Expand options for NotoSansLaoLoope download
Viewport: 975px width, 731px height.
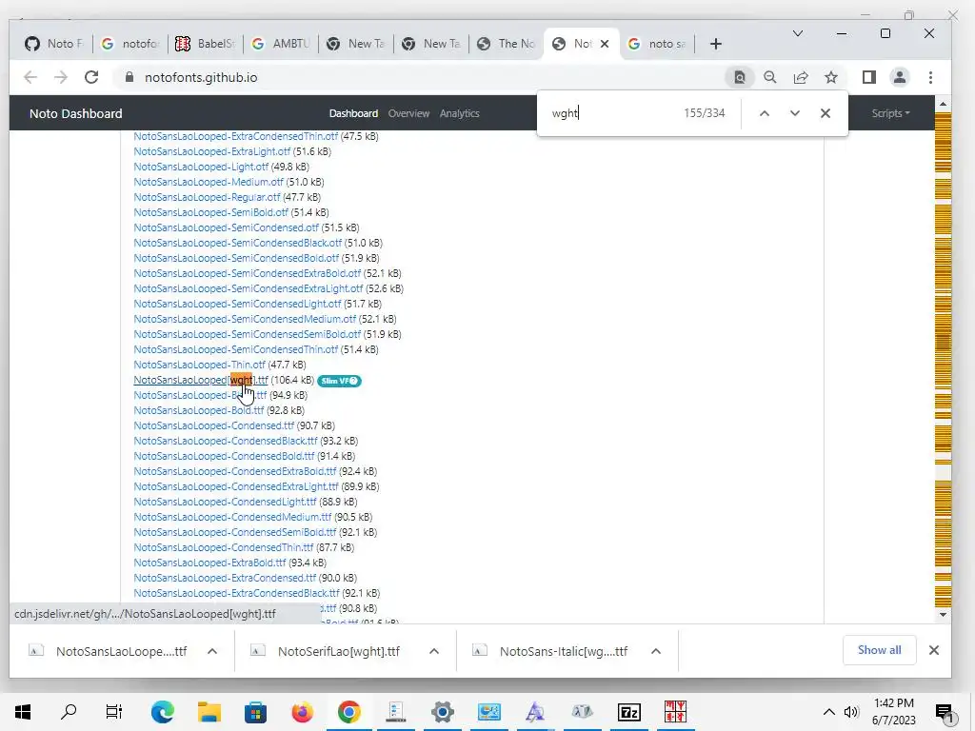coord(212,651)
